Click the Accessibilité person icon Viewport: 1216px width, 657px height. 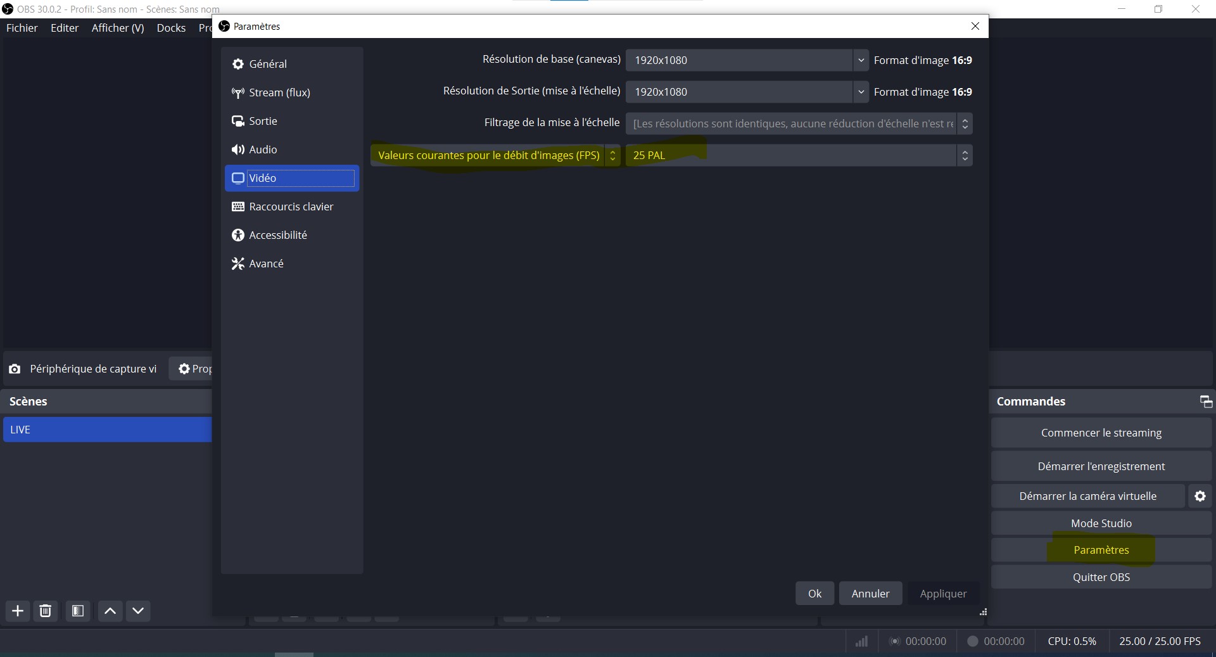(238, 235)
